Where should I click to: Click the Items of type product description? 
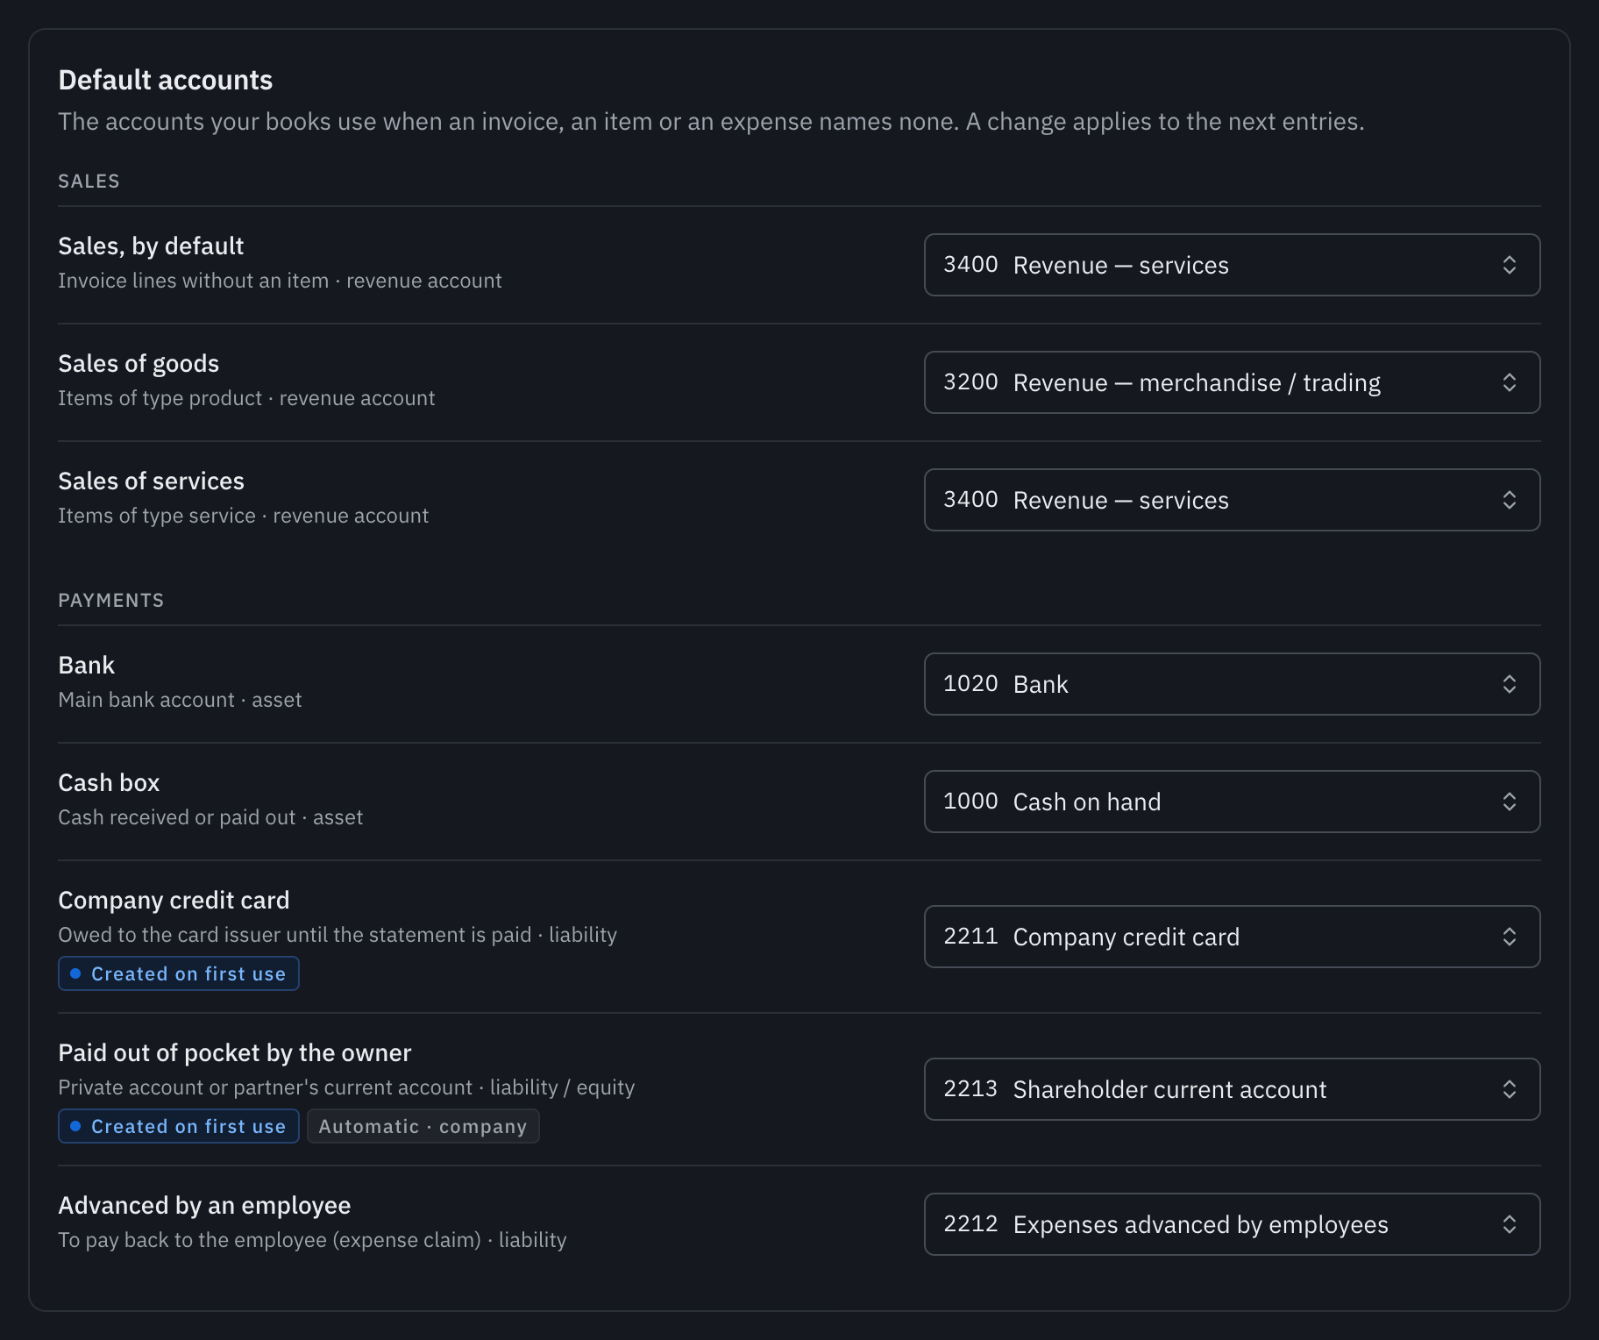pyautogui.click(x=246, y=398)
